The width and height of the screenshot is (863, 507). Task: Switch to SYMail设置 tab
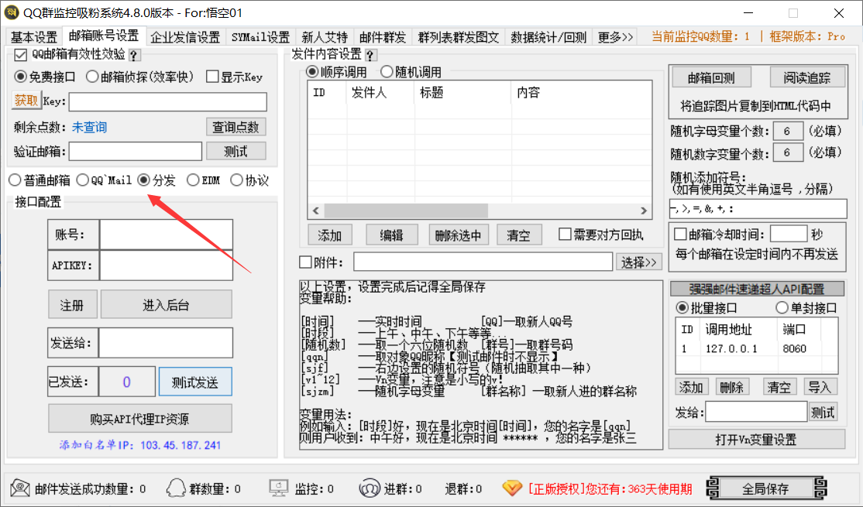(260, 37)
